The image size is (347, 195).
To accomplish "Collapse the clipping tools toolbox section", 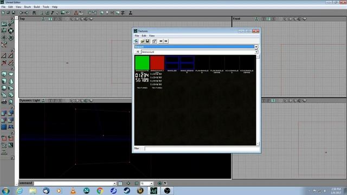I will point(12,50).
